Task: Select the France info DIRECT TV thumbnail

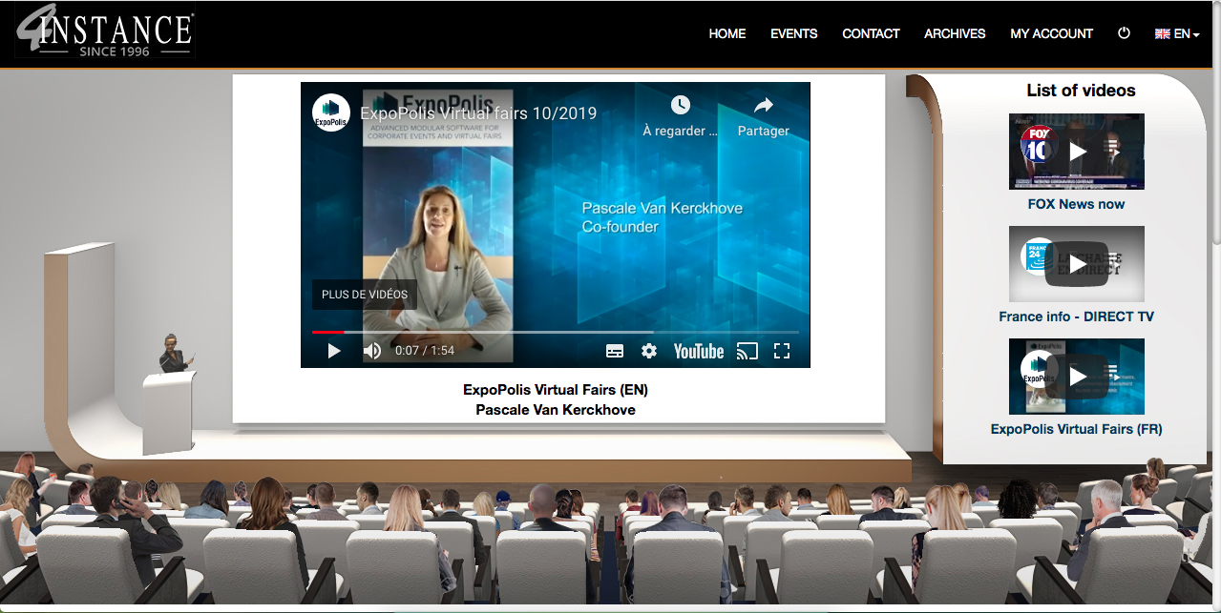Action: 1076,264
